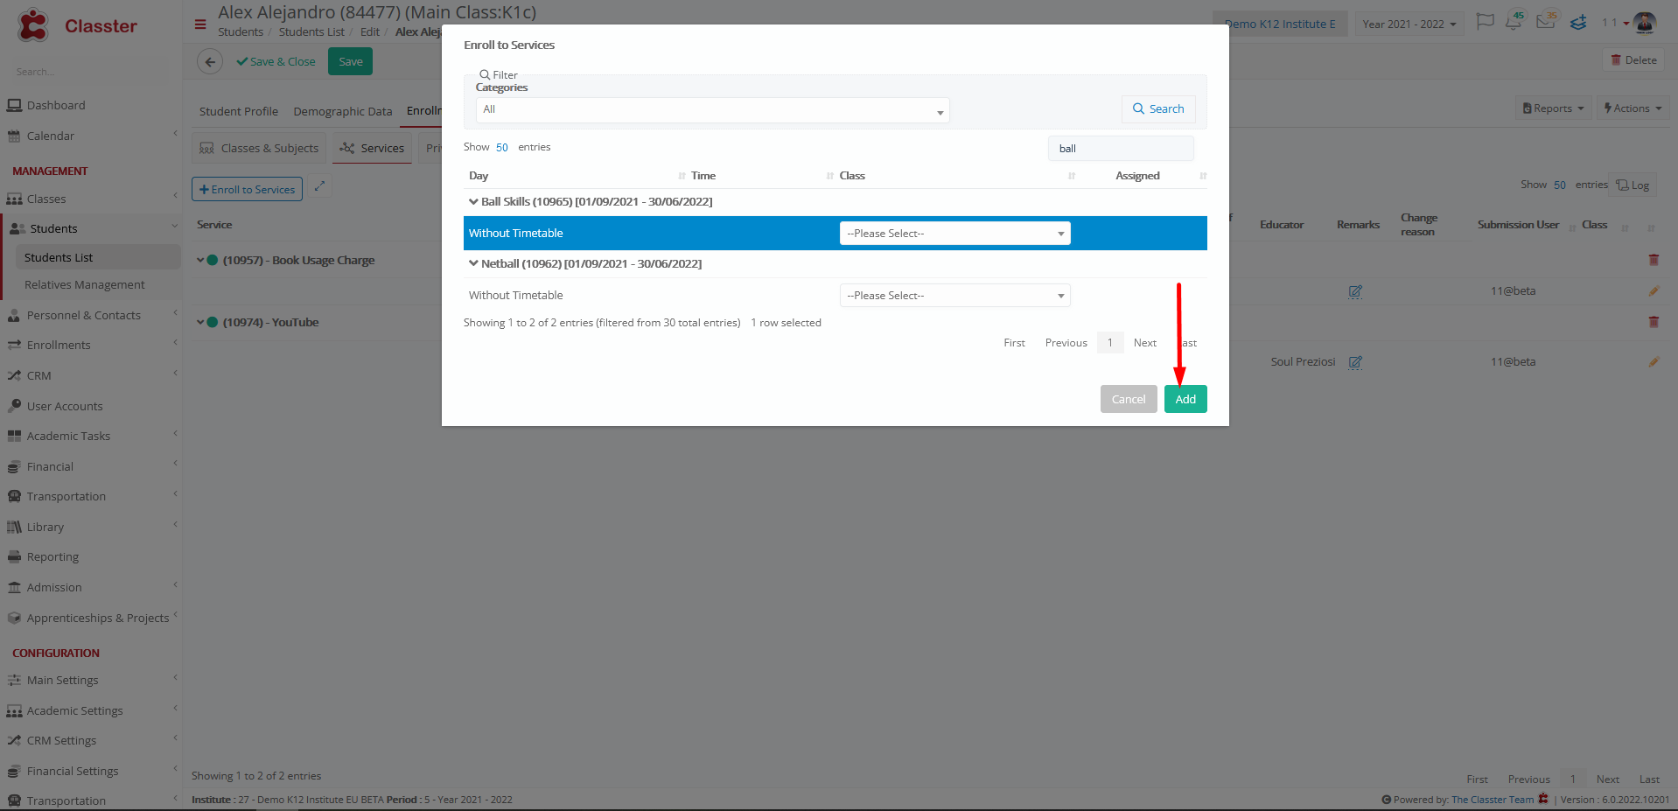Image resolution: width=1678 pixels, height=811 pixels.
Task: Click the table filter field containing ball
Action: (1121, 149)
